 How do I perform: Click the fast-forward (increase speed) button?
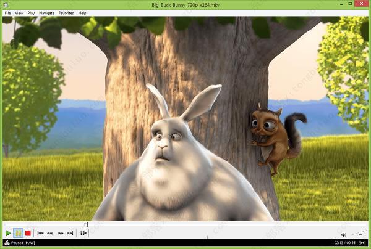61,233
